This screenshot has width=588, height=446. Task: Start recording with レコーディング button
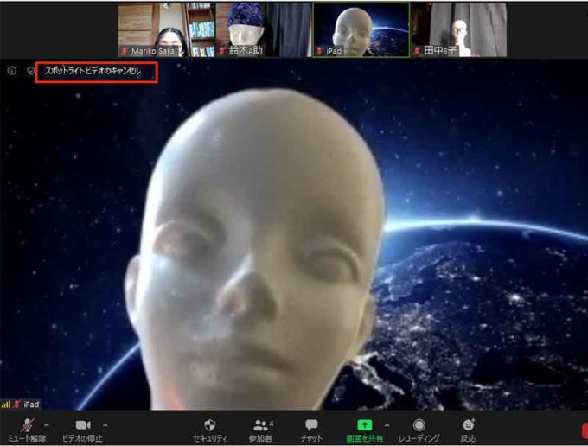point(419,430)
